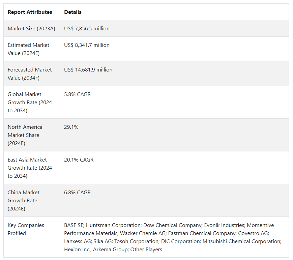The image size is (293, 260).
Task: Click Mitsubishi Chemical Corporation text
Action: tap(242, 241)
